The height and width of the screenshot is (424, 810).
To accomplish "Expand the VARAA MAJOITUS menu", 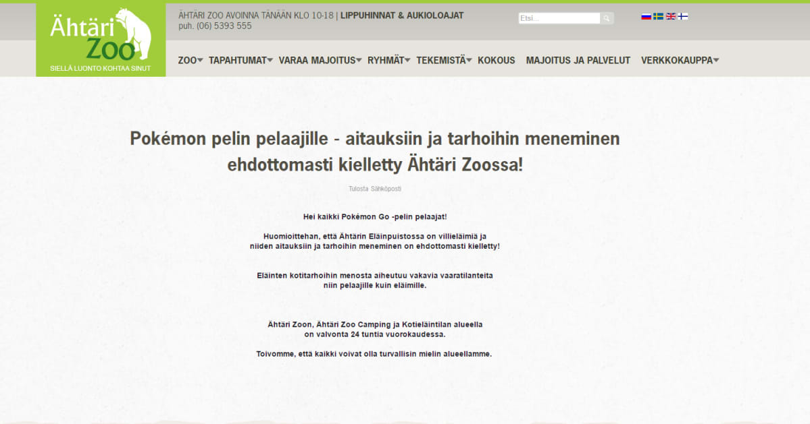I will click(x=320, y=60).
